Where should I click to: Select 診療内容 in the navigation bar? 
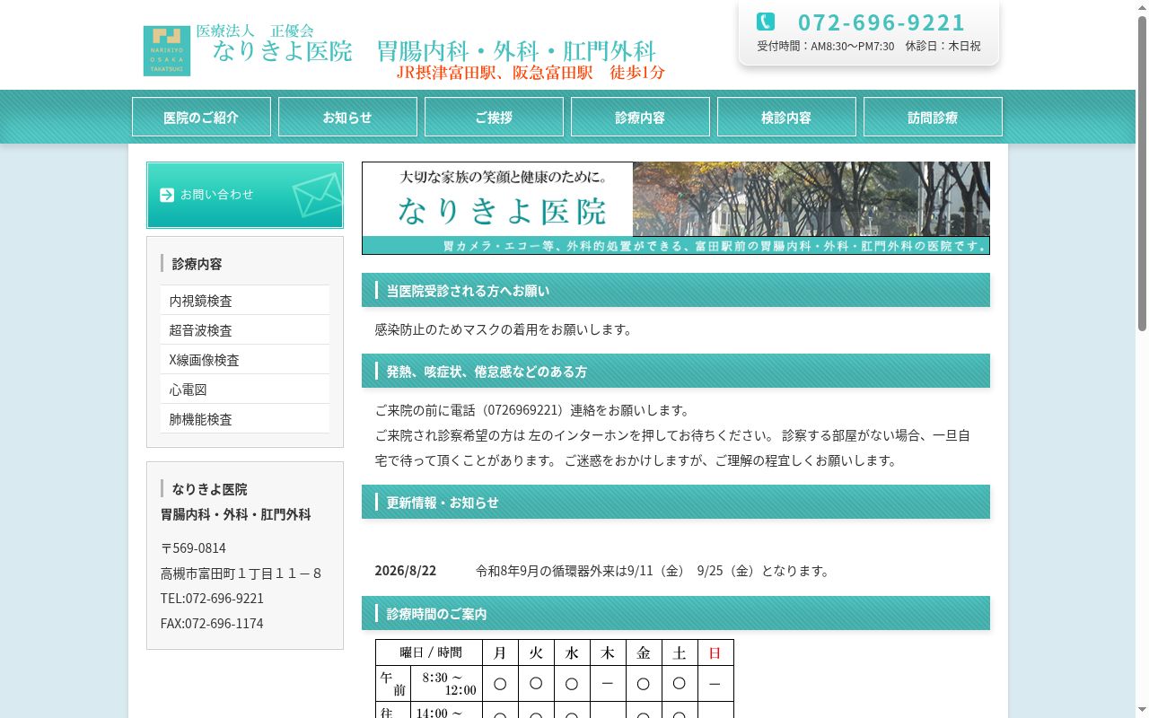pyautogui.click(x=640, y=117)
